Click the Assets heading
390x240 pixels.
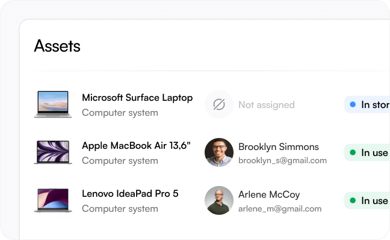coord(57,46)
